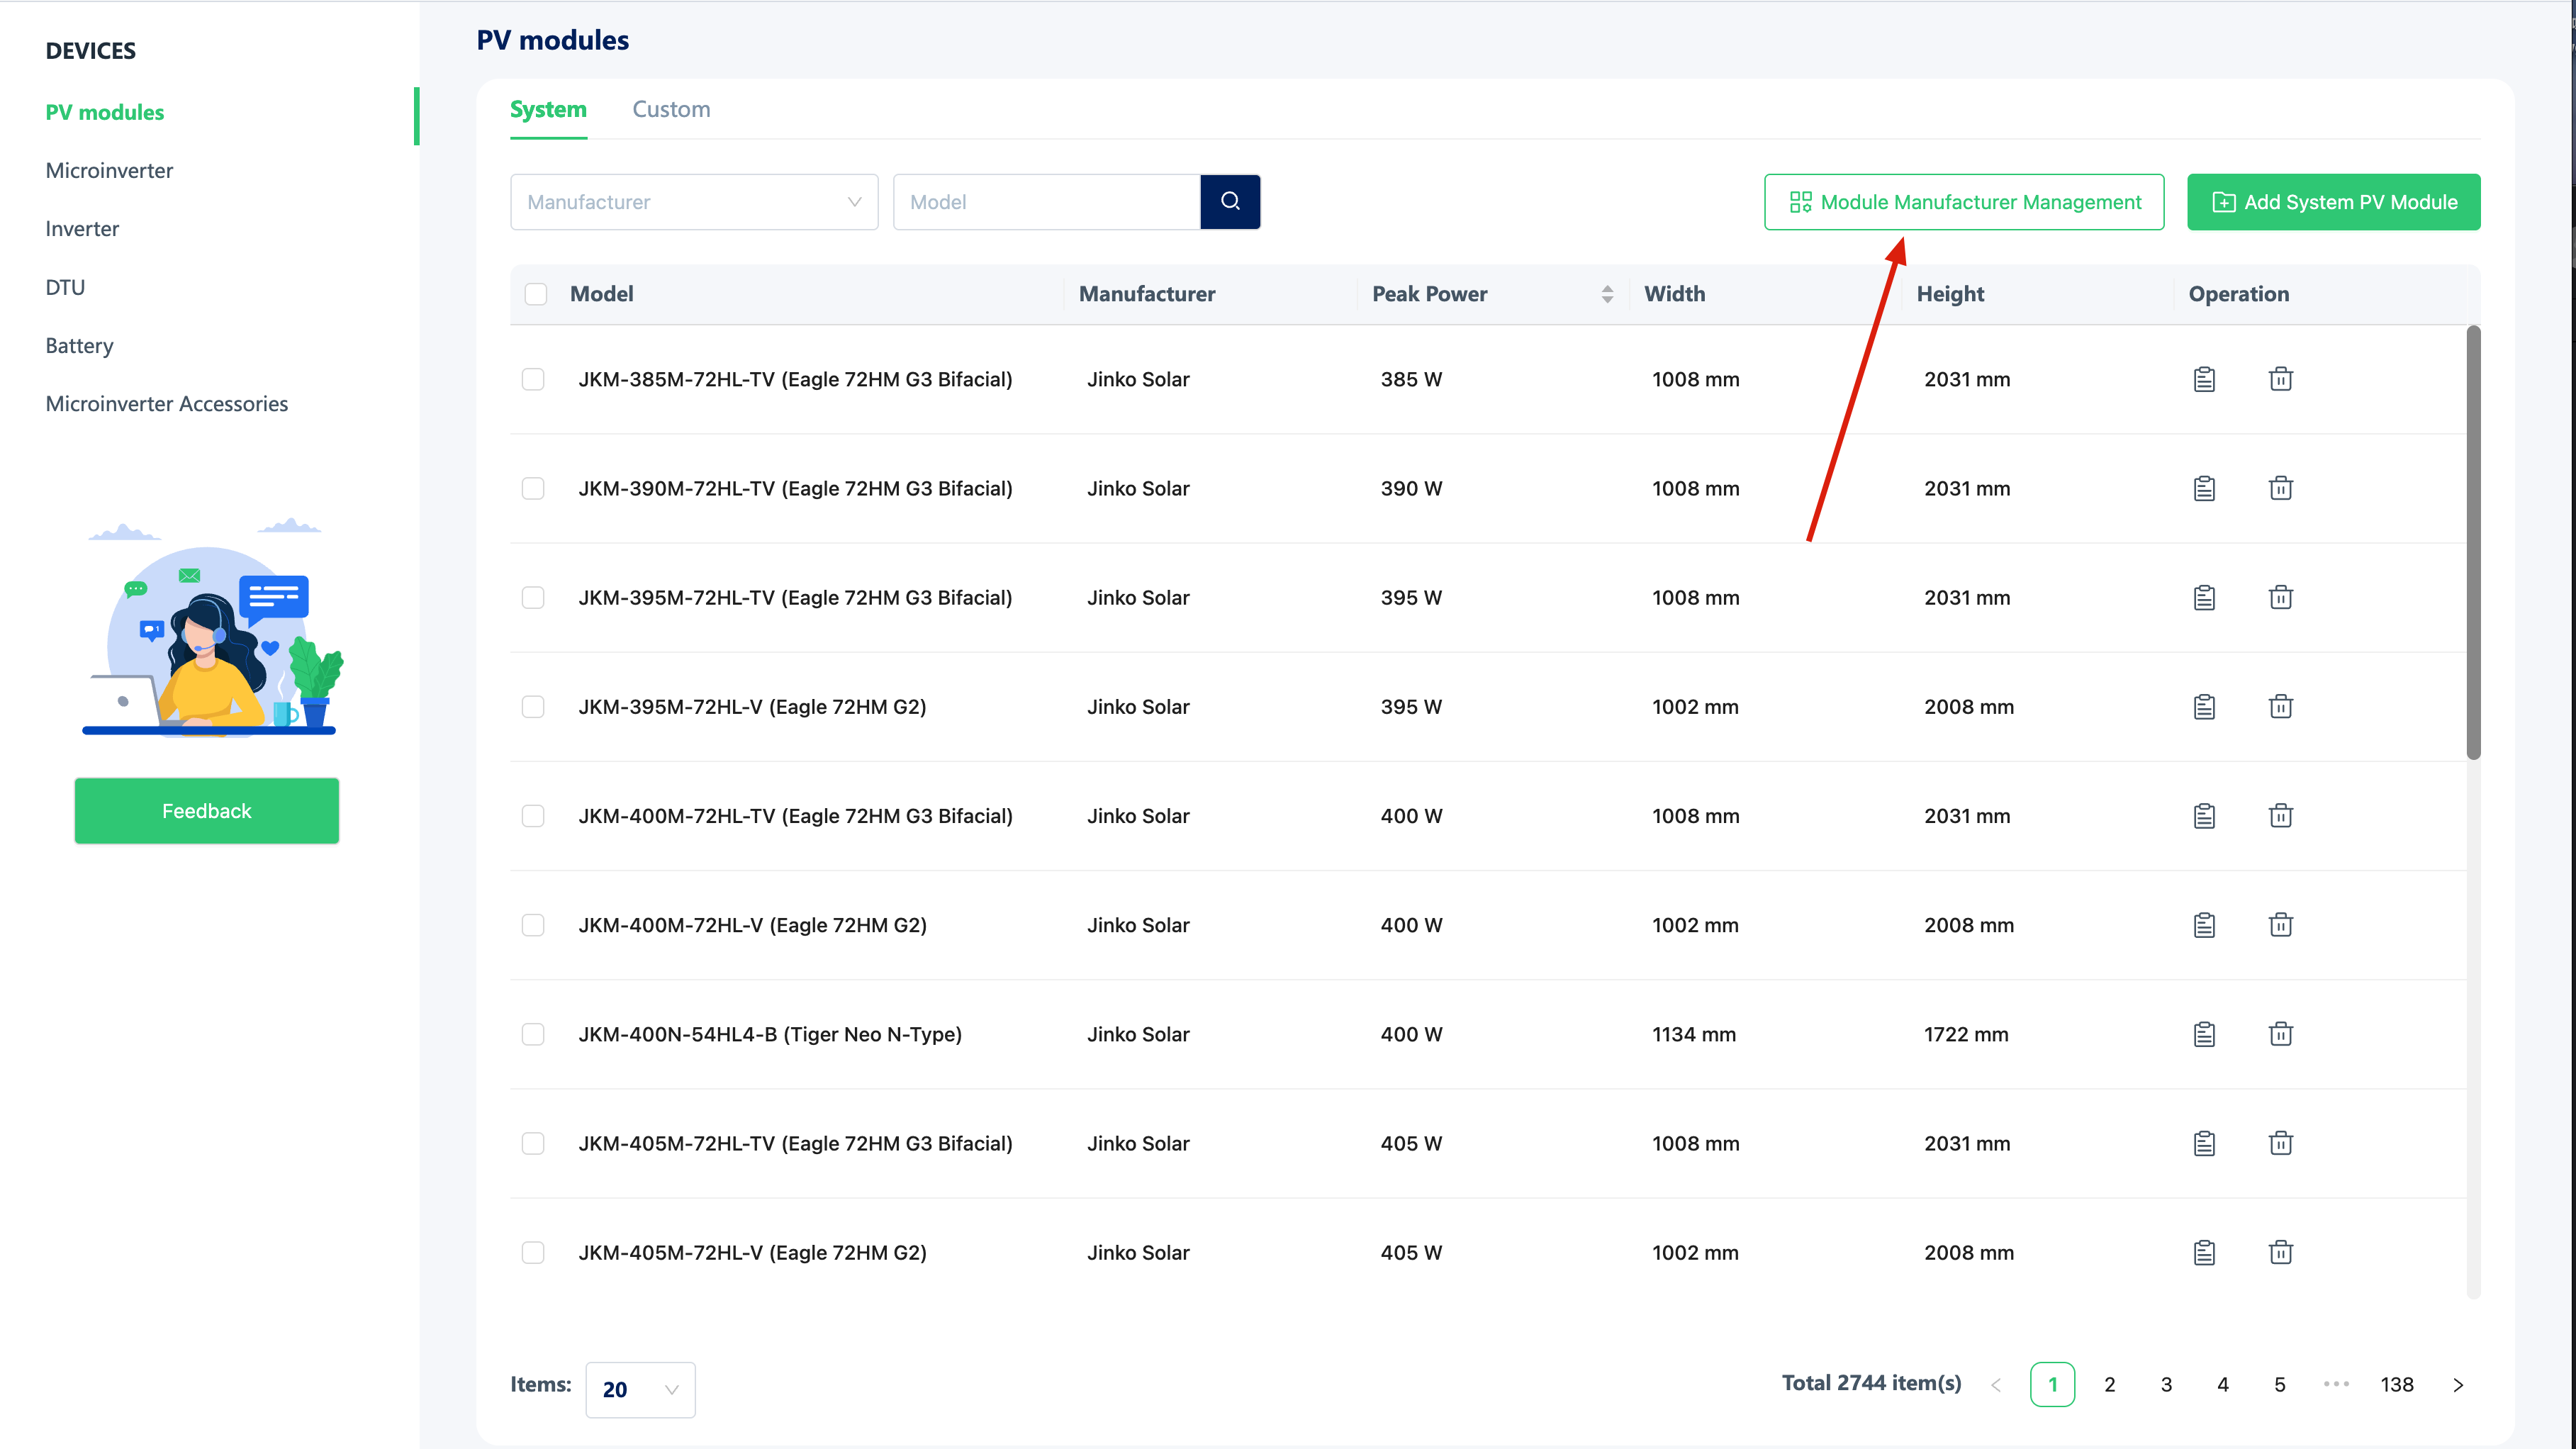Viewport: 2576px width, 1449px height.
Task: Delete the JKM-390M-72HL-TV module row
Action: click(x=2281, y=488)
